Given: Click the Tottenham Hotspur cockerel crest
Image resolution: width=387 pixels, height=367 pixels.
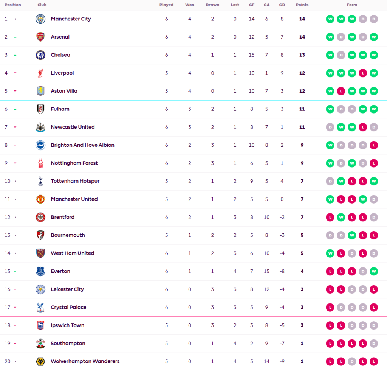Looking at the screenshot, I should click(x=40, y=181).
